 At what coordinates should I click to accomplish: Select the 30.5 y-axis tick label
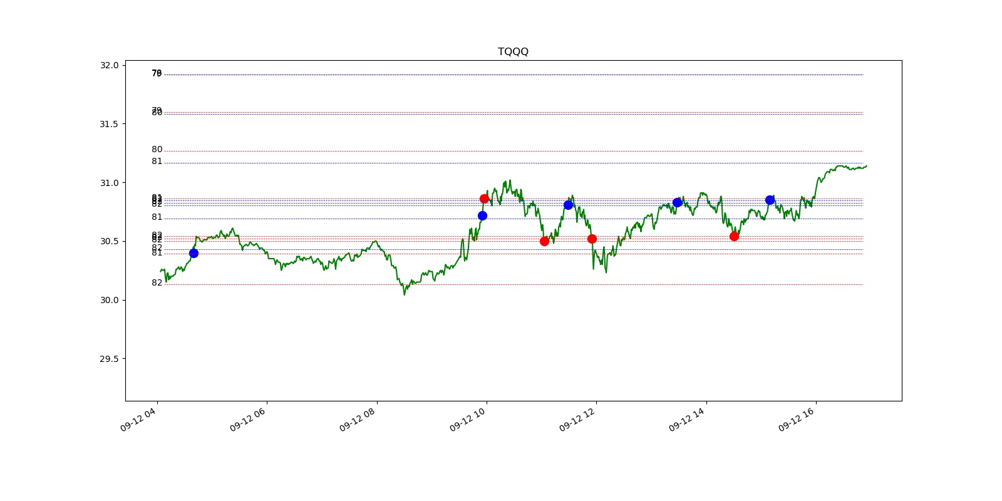[109, 241]
